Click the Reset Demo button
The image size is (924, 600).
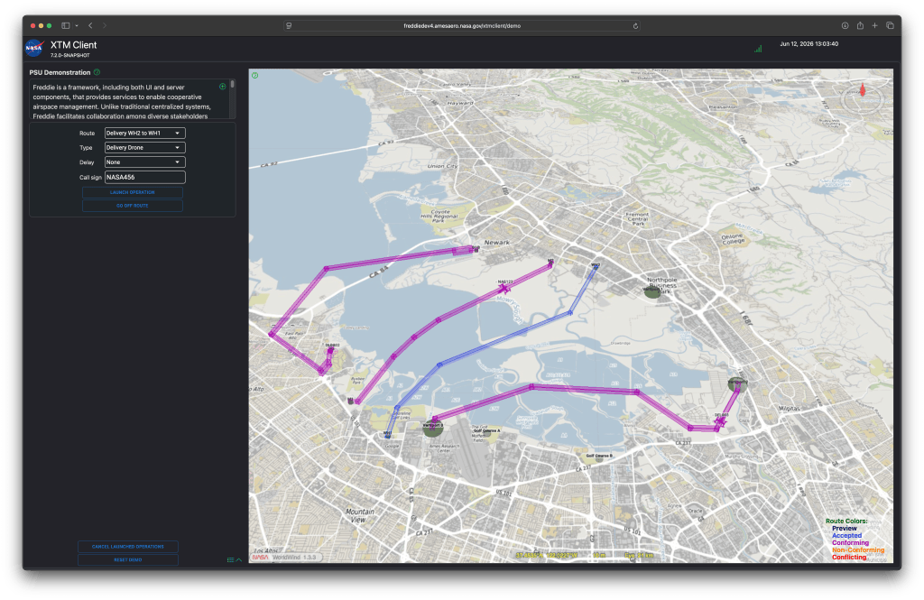[128, 560]
